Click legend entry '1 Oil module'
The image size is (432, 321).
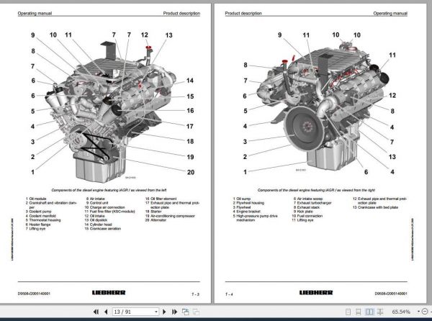36,199
